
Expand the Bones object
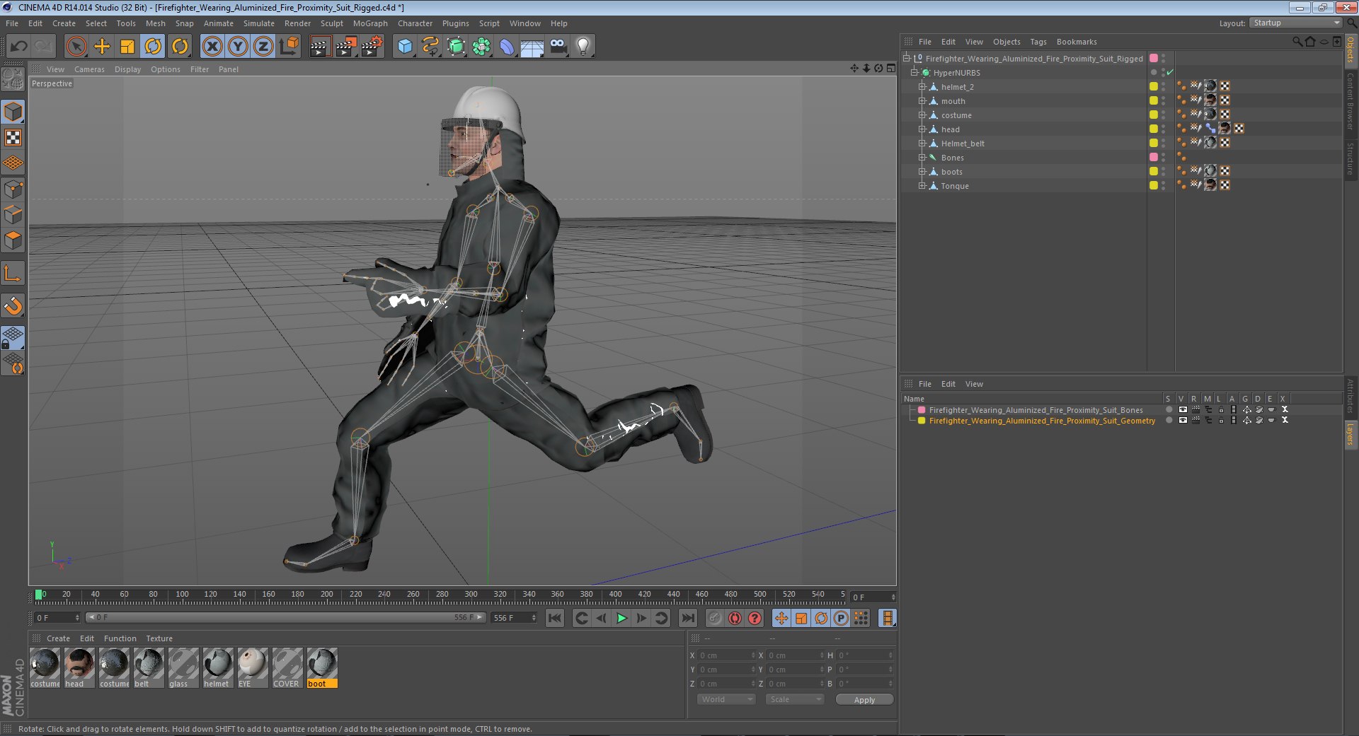pyautogui.click(x=922, y=158)
